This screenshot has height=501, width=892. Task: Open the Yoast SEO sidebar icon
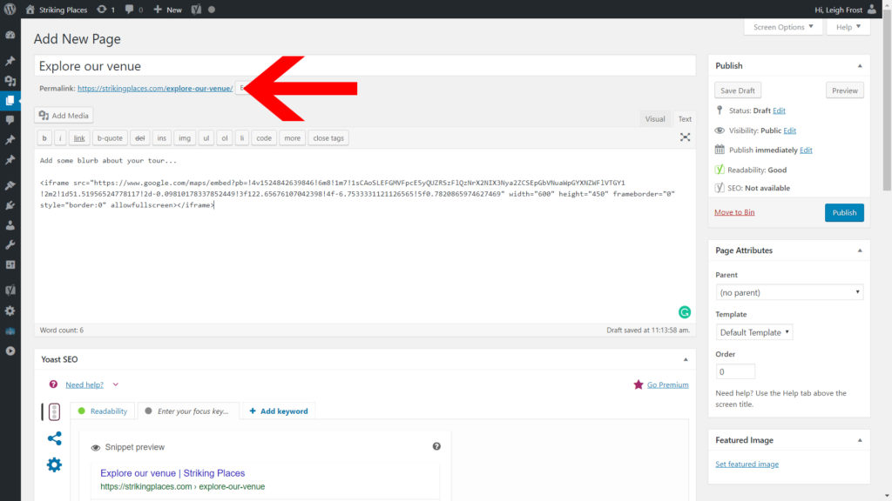10,291
